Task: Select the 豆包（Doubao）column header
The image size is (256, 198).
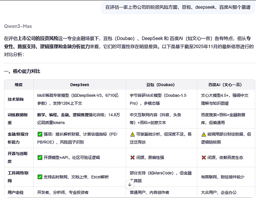Action: click(160, 85)
